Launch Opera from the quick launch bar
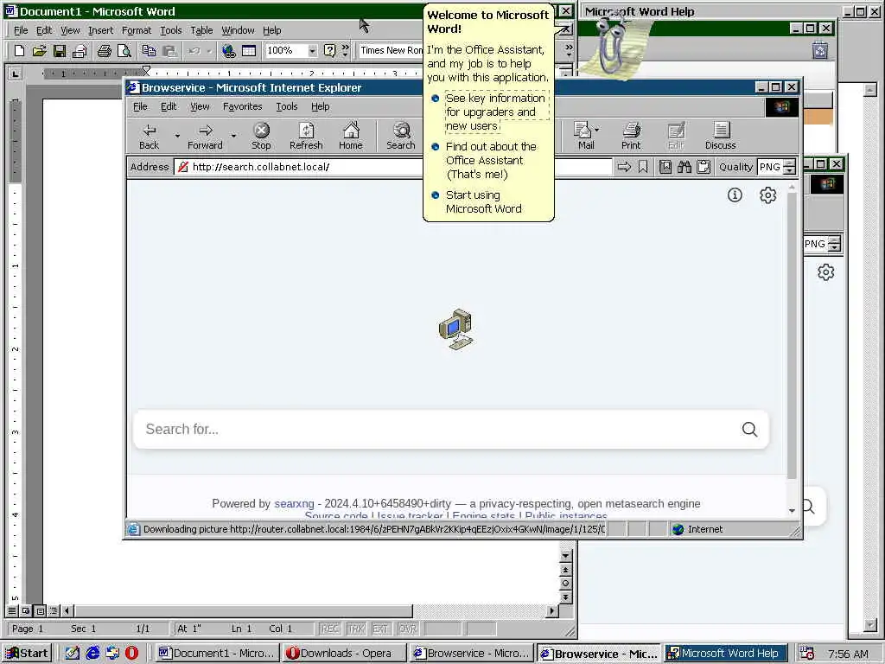The height and width of the screenshot is (664, 885). pos(131,653)
